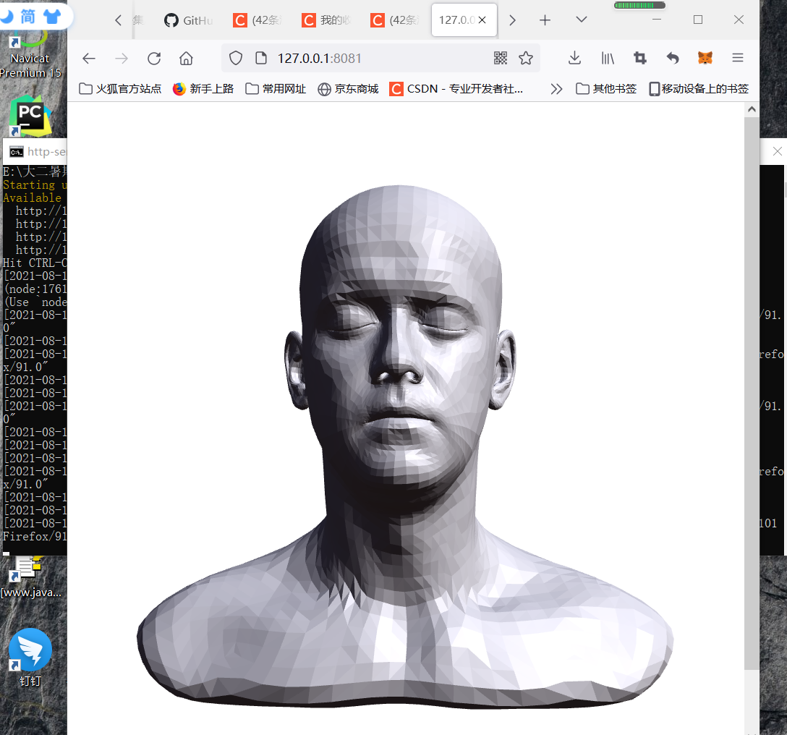The width and height of the screenshot is (787, 735).
Task: Switch to the 我的 CSDN tab
Action: click(x=326, y=20)
